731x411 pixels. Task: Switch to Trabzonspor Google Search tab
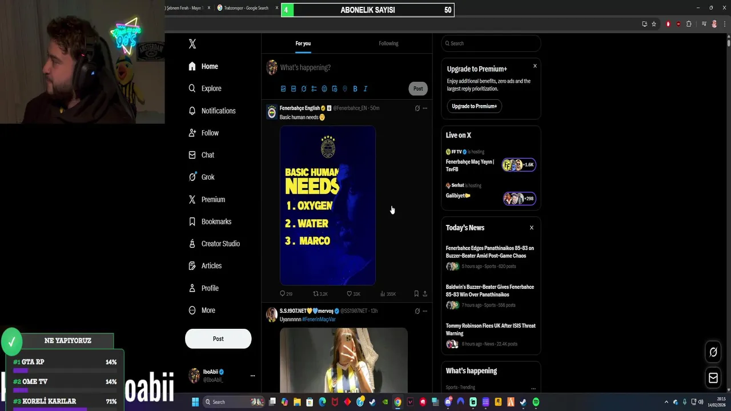(247, 8)
